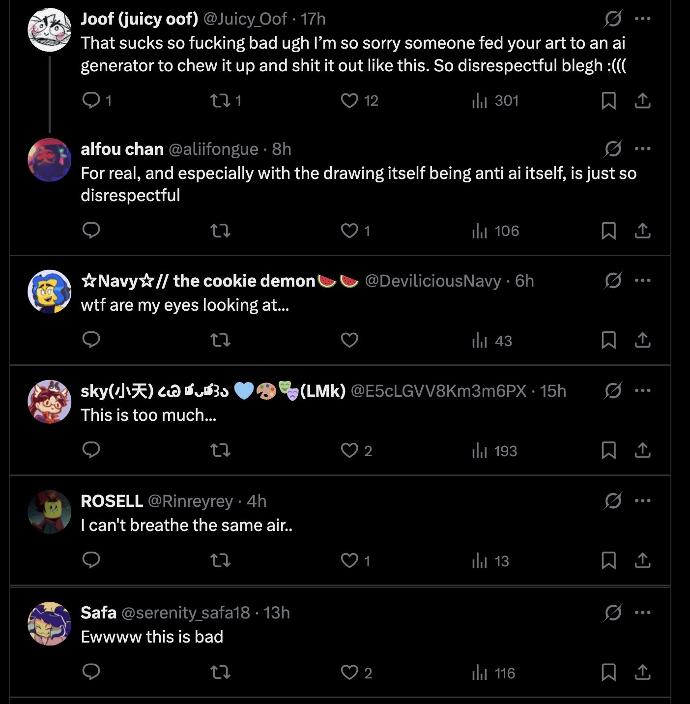The image size is (690, 704).
Task: Click the Grok icon on alfou chan's tweet
Action: 613,149
